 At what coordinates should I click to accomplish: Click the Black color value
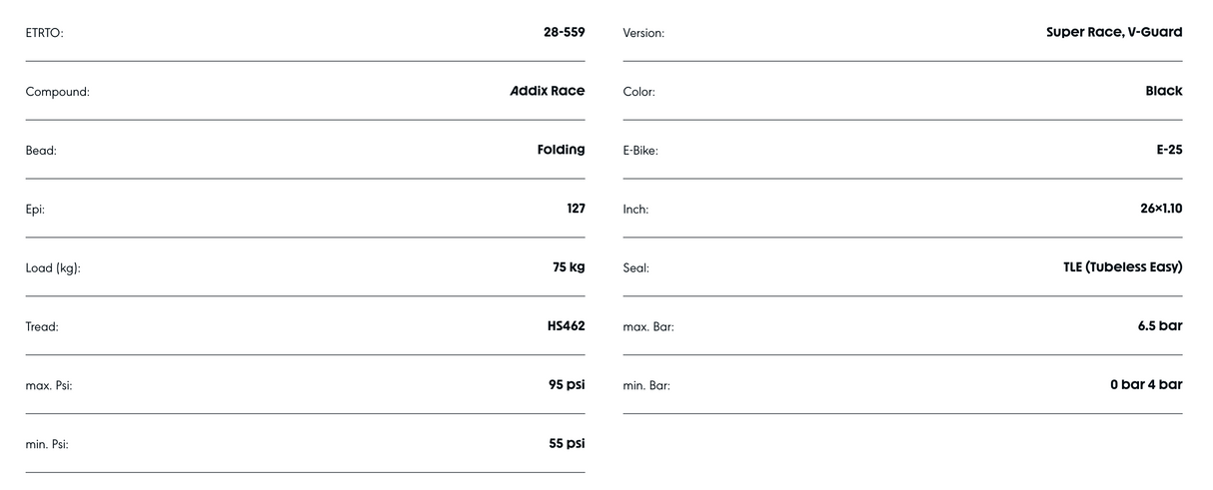pyautogui.click(x=1164, y=91)
